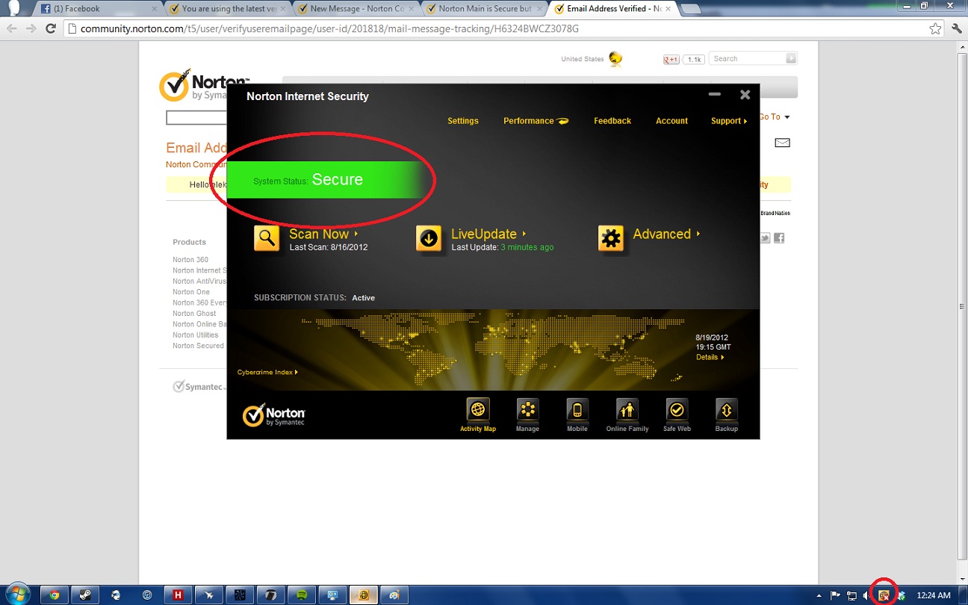
Task: Click the Norton Utilities product link
Action: pos(196,335)
